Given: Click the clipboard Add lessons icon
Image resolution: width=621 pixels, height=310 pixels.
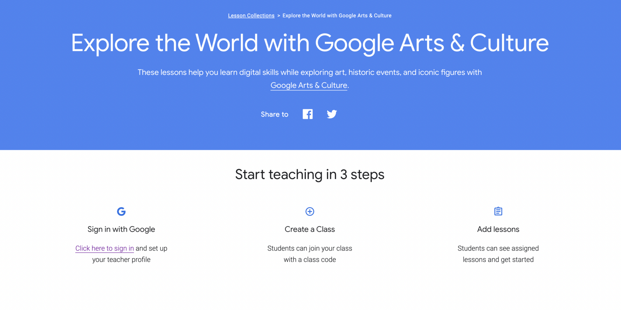Looking at the screenshot, I should pyautogui.click(x=498, y=211).
